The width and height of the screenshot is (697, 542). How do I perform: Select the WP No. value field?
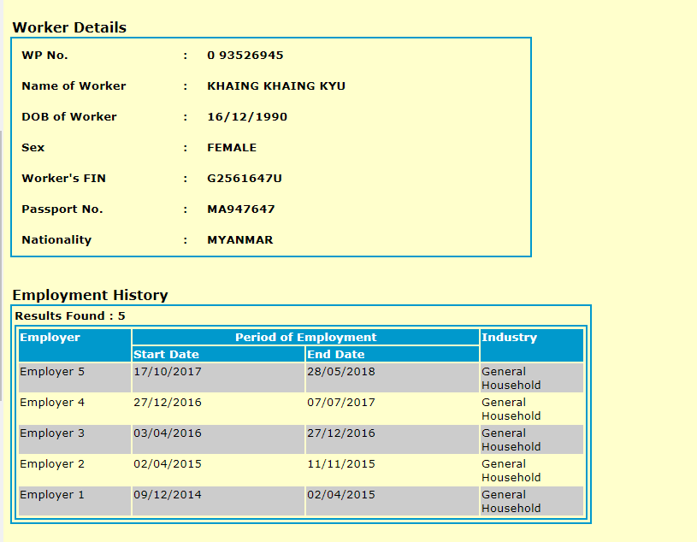(245, 56)
